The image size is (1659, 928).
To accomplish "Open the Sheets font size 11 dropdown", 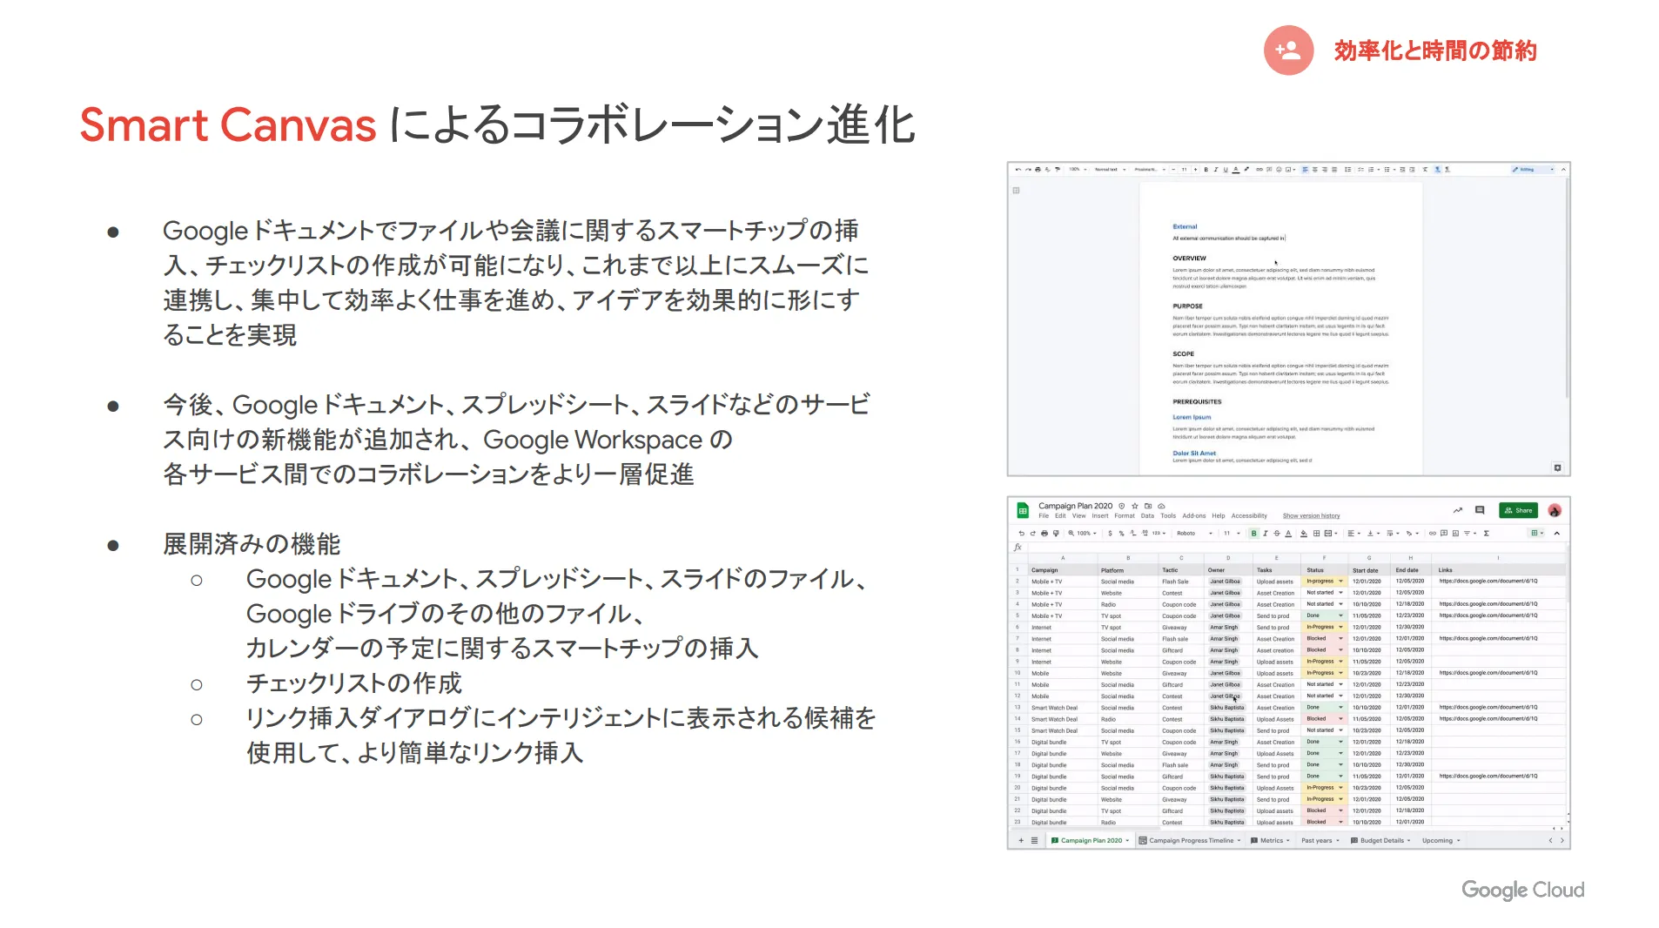I will pyautogui.click(x=1232, y=533).
